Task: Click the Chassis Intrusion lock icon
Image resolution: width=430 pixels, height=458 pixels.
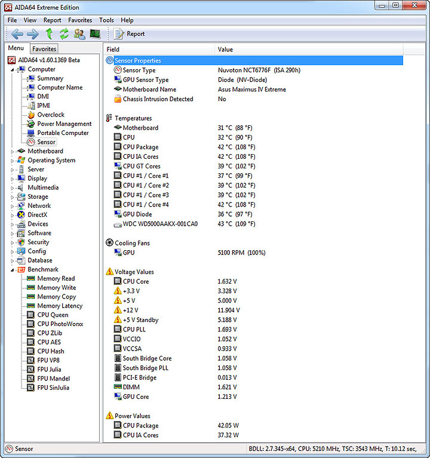Action: click(118, 99)
